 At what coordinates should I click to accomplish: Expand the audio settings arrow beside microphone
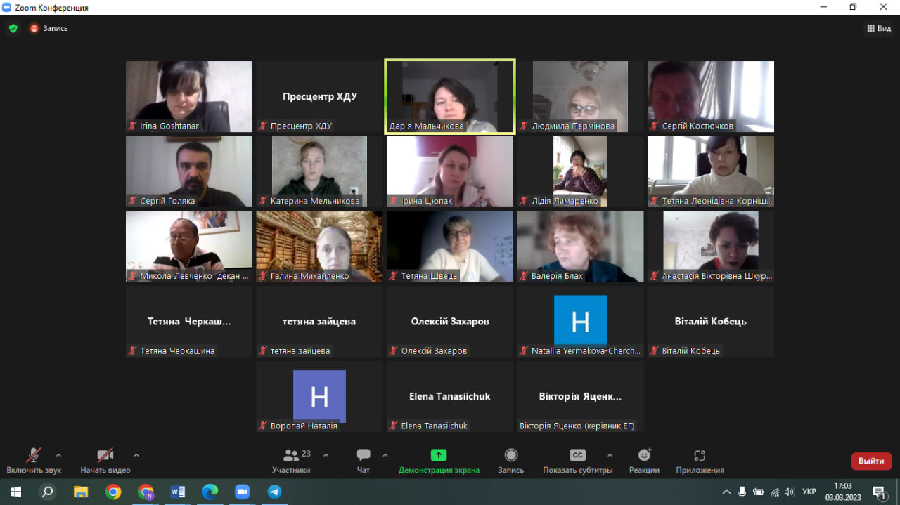(58, 455)
